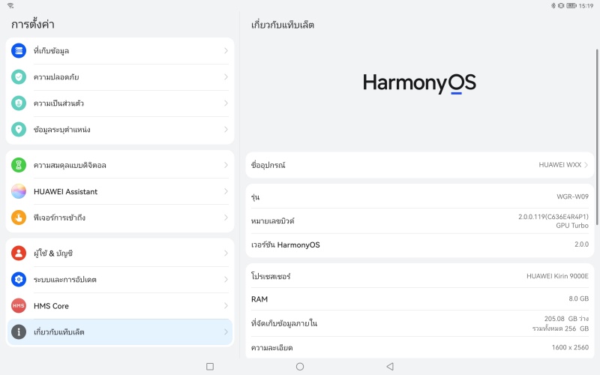Tap the ผู้ใช้ & บัญชี person icon

point(18,253)
